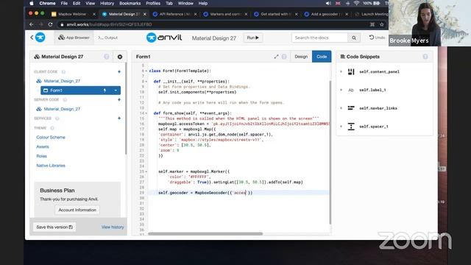Open Native Libraries theme link
471x265 pixels.
51,165
